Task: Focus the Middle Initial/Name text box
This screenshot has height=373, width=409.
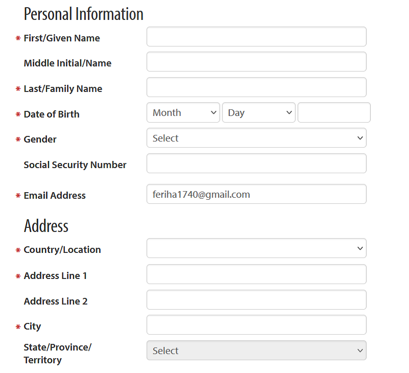Action: tap(257, 62)
